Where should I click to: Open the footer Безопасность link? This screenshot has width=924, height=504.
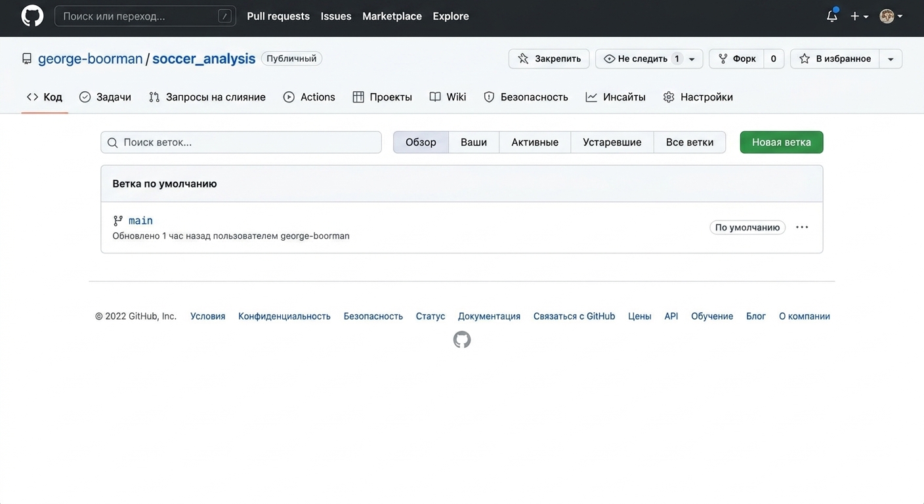373,316
